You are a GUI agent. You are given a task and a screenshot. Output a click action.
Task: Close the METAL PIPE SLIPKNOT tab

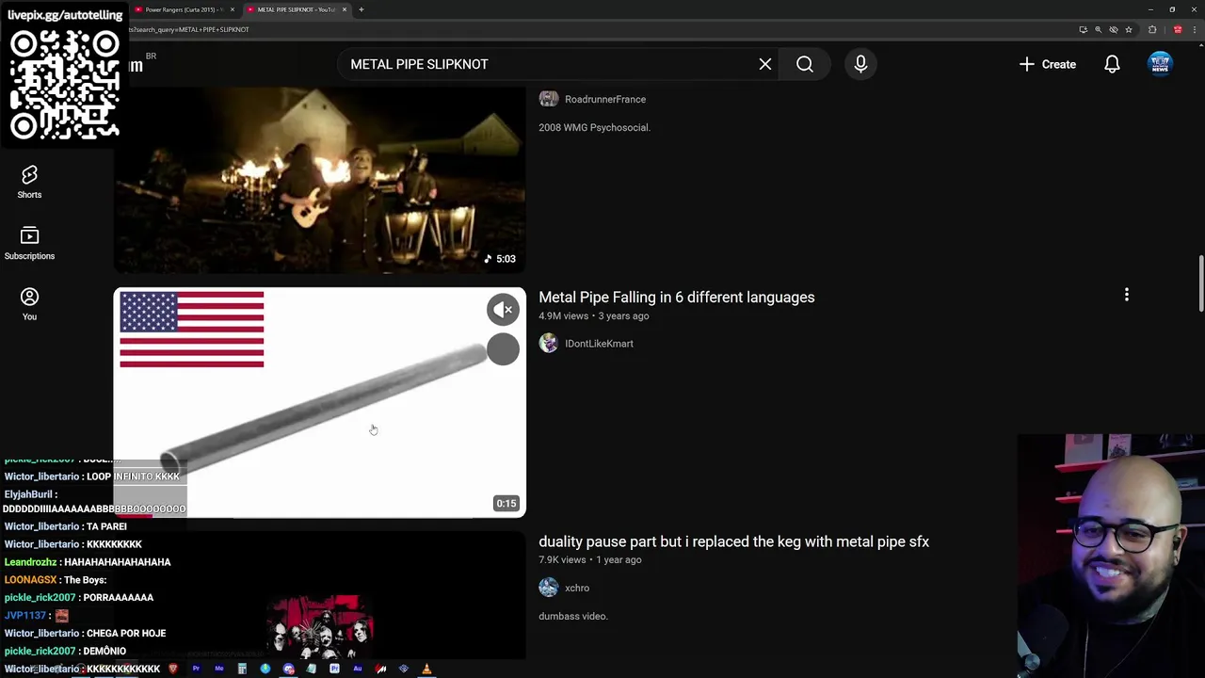coord(345,9)
